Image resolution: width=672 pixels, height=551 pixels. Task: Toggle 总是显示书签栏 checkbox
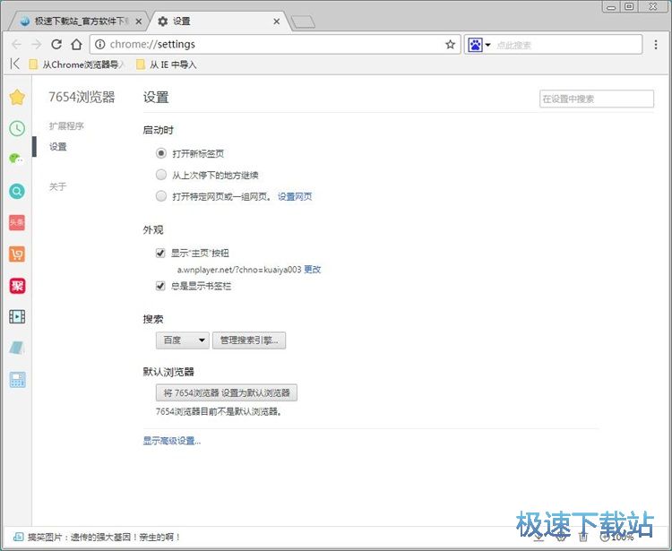[x=160, y=286]
